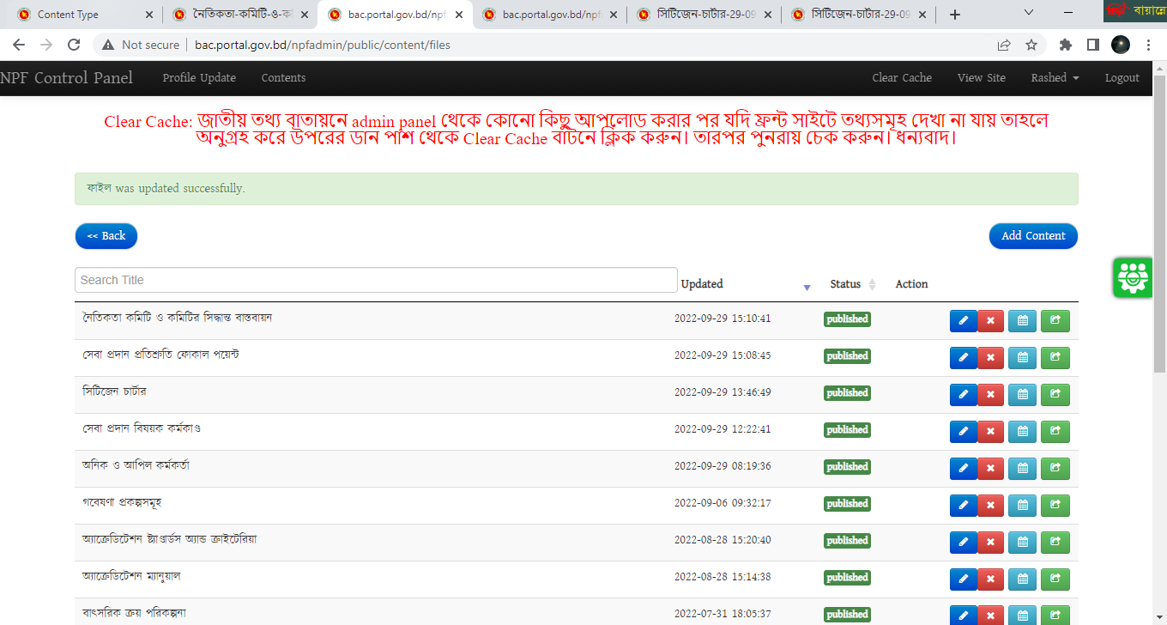
Task: Click the blue edit pencil for সিটিজেন চার্টার
Action: [963, 394]
